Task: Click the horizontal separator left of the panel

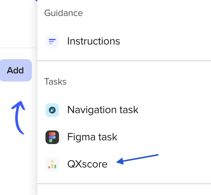Action: 19,48
